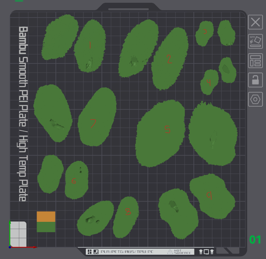The image size is (266, 259).
Task: Select the small green terrain piece marked 3
Action: [204, 33]
